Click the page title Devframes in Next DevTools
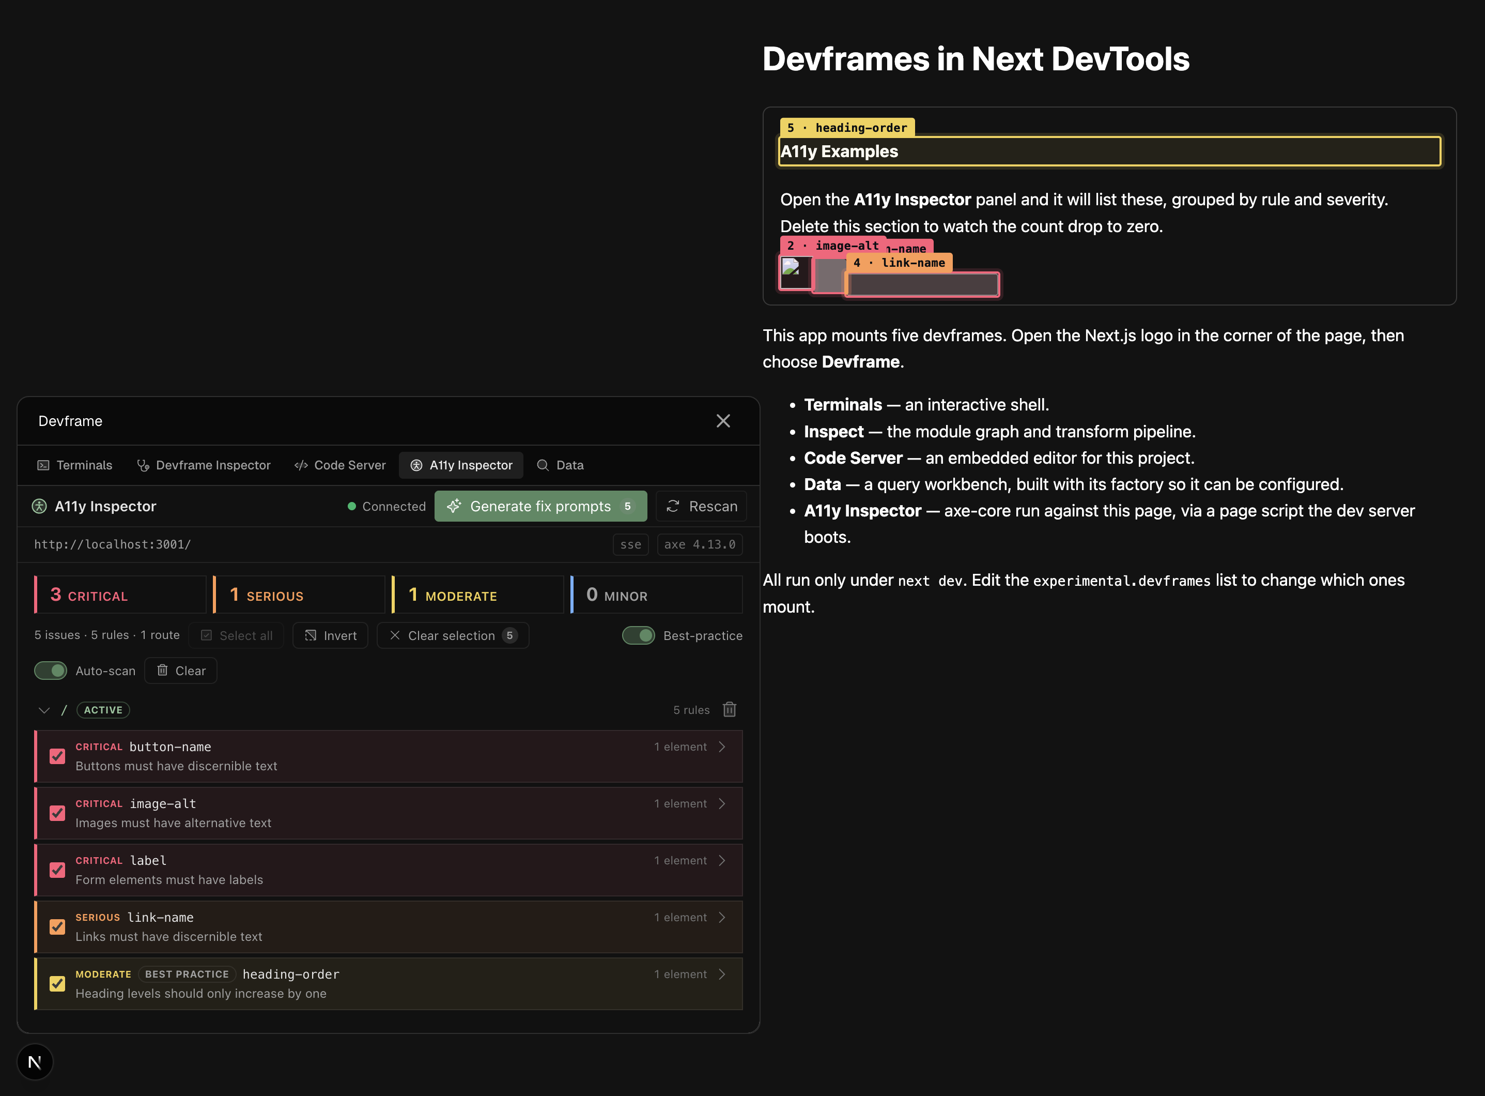 [x=976, y=59]
